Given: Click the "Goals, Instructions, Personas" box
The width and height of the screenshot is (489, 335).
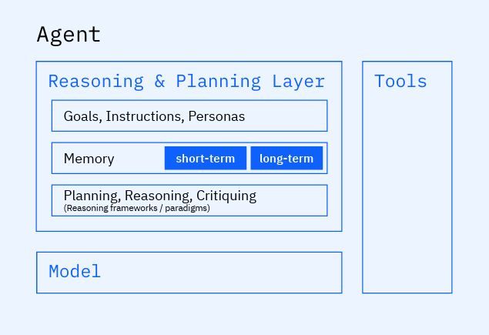Looking at the screenshot, I should (x=189, y=116).
